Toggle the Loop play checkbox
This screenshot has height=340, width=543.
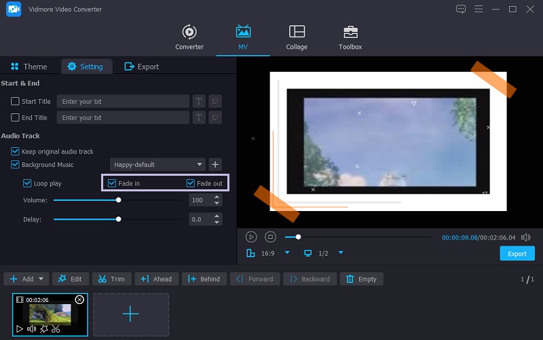27,183
